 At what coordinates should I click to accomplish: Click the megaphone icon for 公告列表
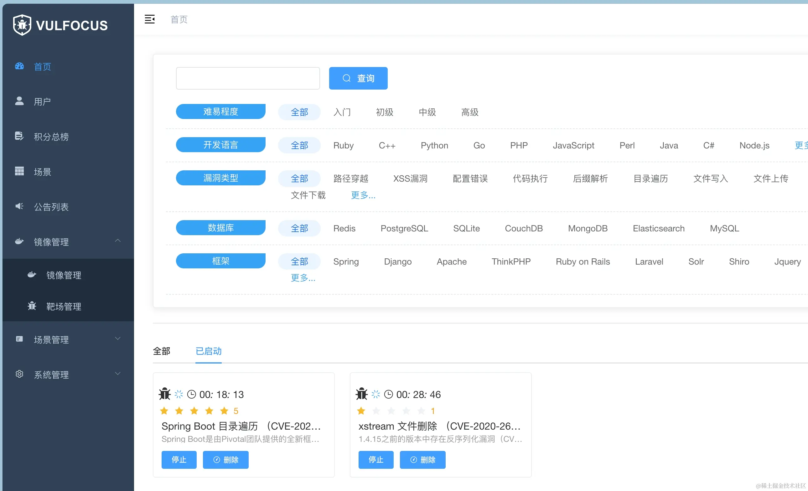[19, 206]
